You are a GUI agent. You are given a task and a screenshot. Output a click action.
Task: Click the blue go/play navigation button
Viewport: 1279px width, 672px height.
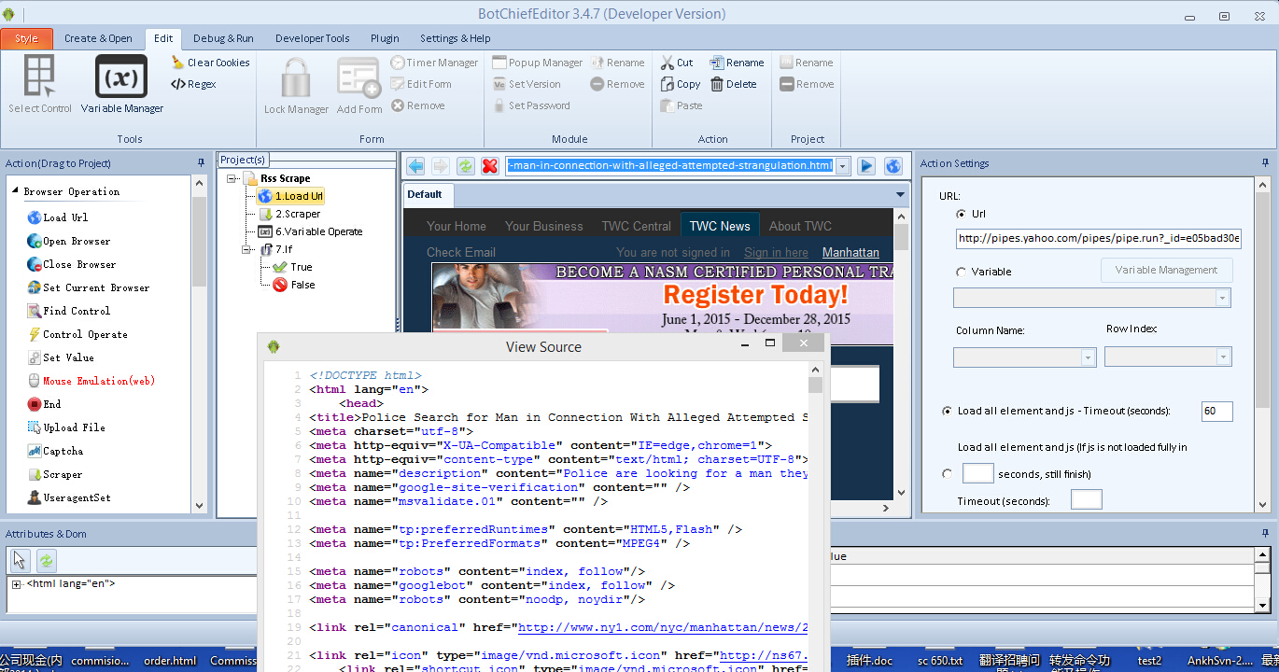(866, 166)
